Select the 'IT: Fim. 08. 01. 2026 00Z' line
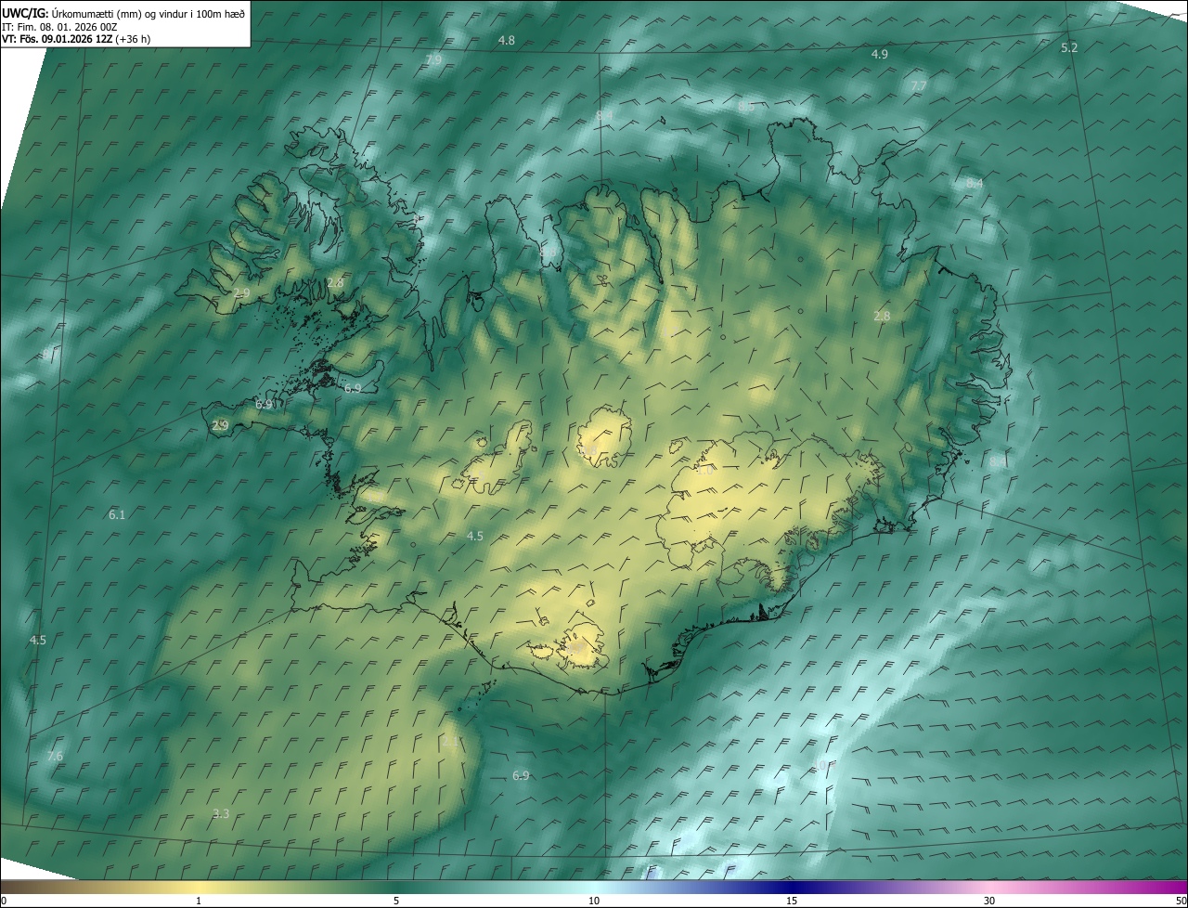Screen dimensions: 1188x908 pos(59,27)
